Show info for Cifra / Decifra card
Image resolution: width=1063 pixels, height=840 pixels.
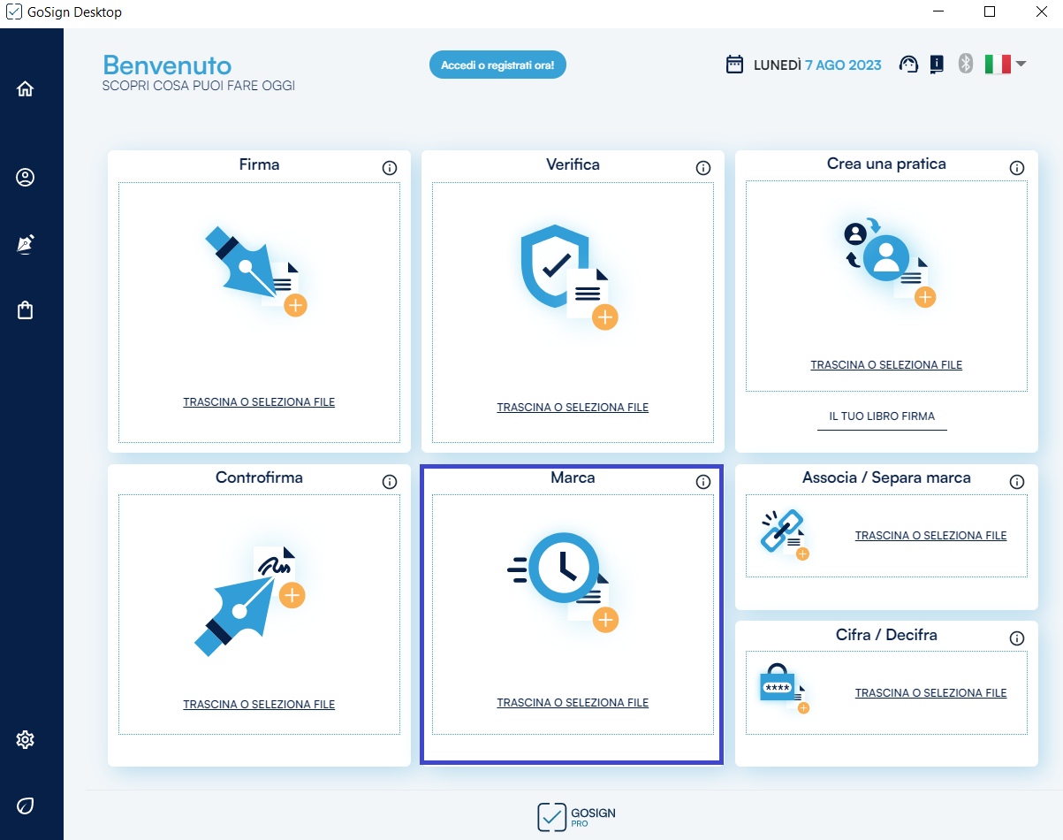[1017, 638]
